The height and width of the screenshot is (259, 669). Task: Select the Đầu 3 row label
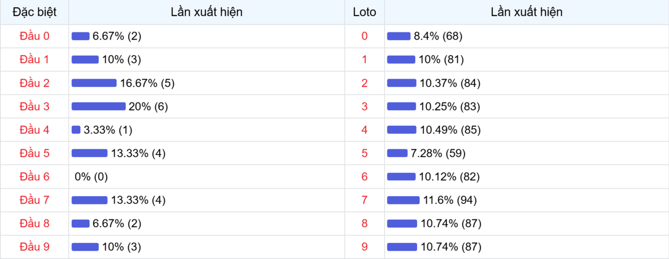[x=35, y=106]
